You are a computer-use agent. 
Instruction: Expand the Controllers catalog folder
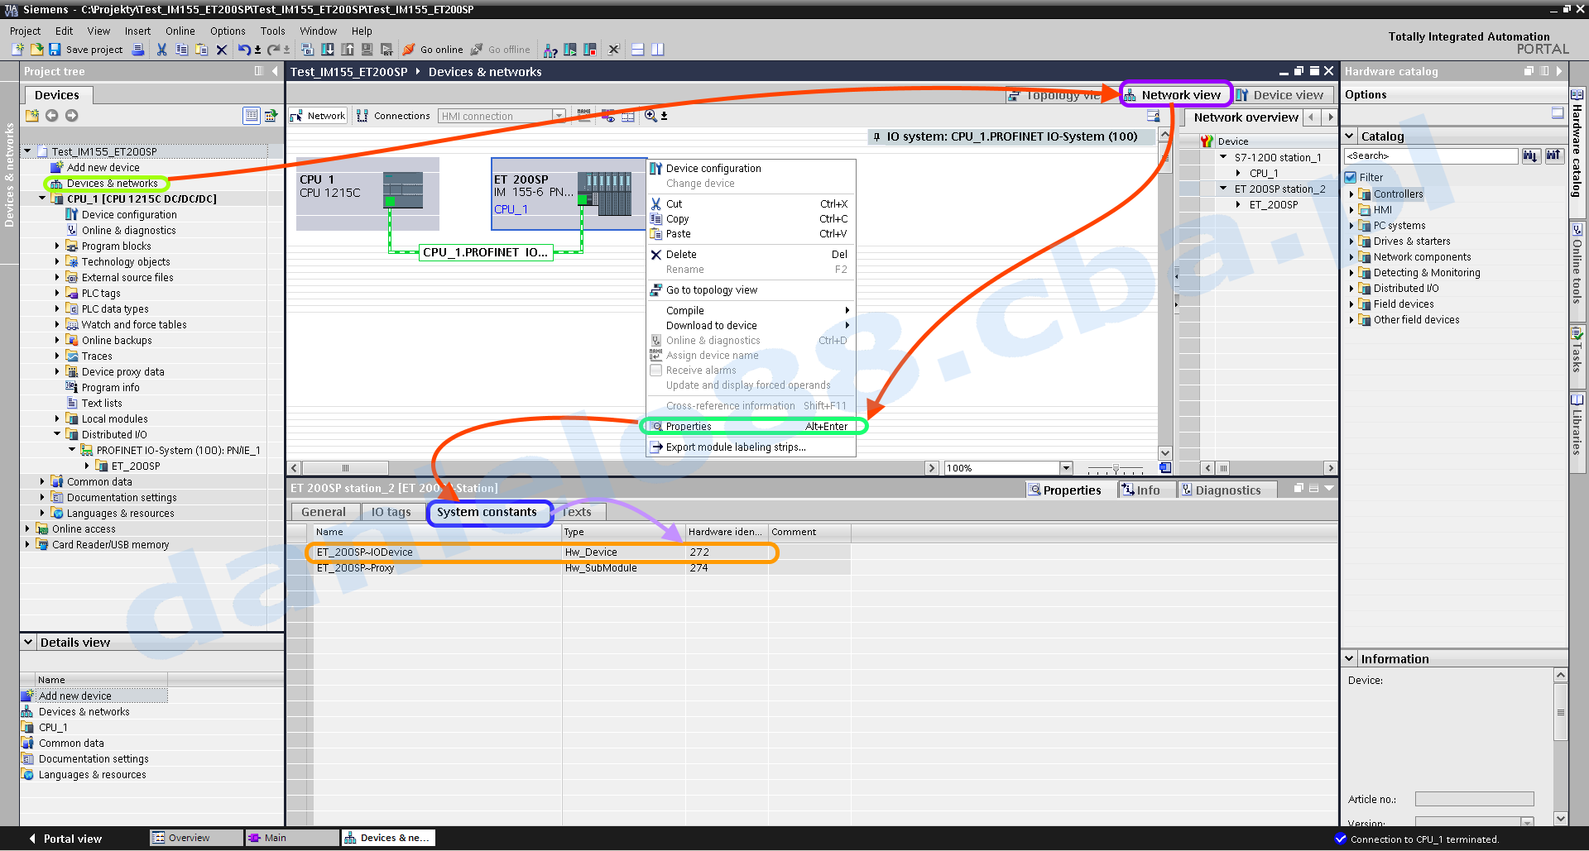coord(1351,194)
